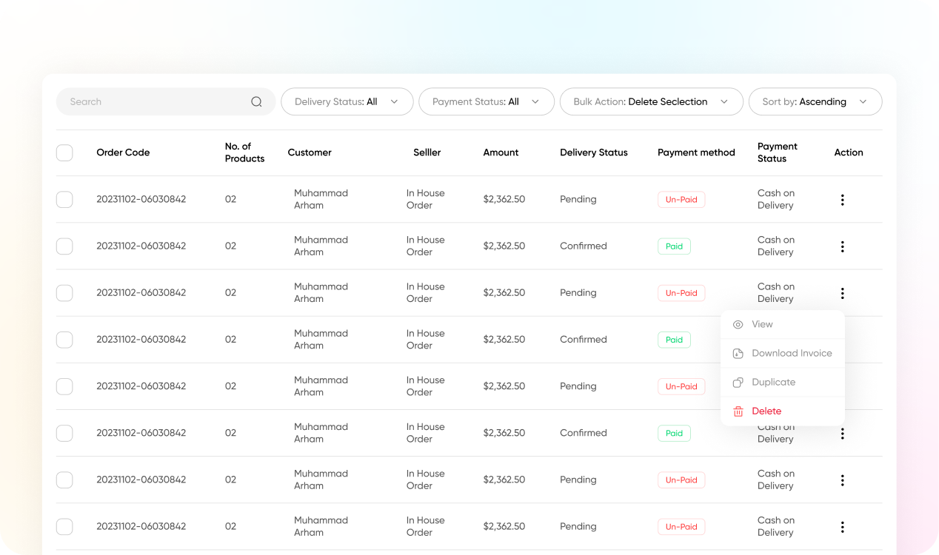Viewport: 939px width, 555px height.
Task: Click the Order Code column header
Action: point(123,152)
